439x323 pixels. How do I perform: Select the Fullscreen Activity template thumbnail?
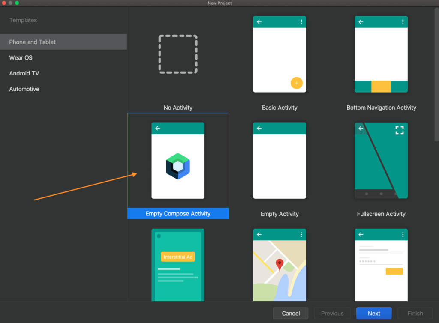click(381, 161)
